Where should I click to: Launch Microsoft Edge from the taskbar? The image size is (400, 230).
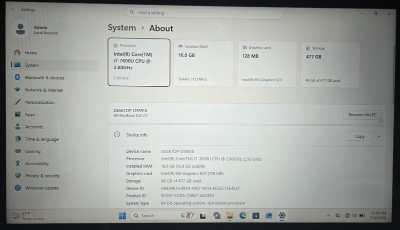243,216
